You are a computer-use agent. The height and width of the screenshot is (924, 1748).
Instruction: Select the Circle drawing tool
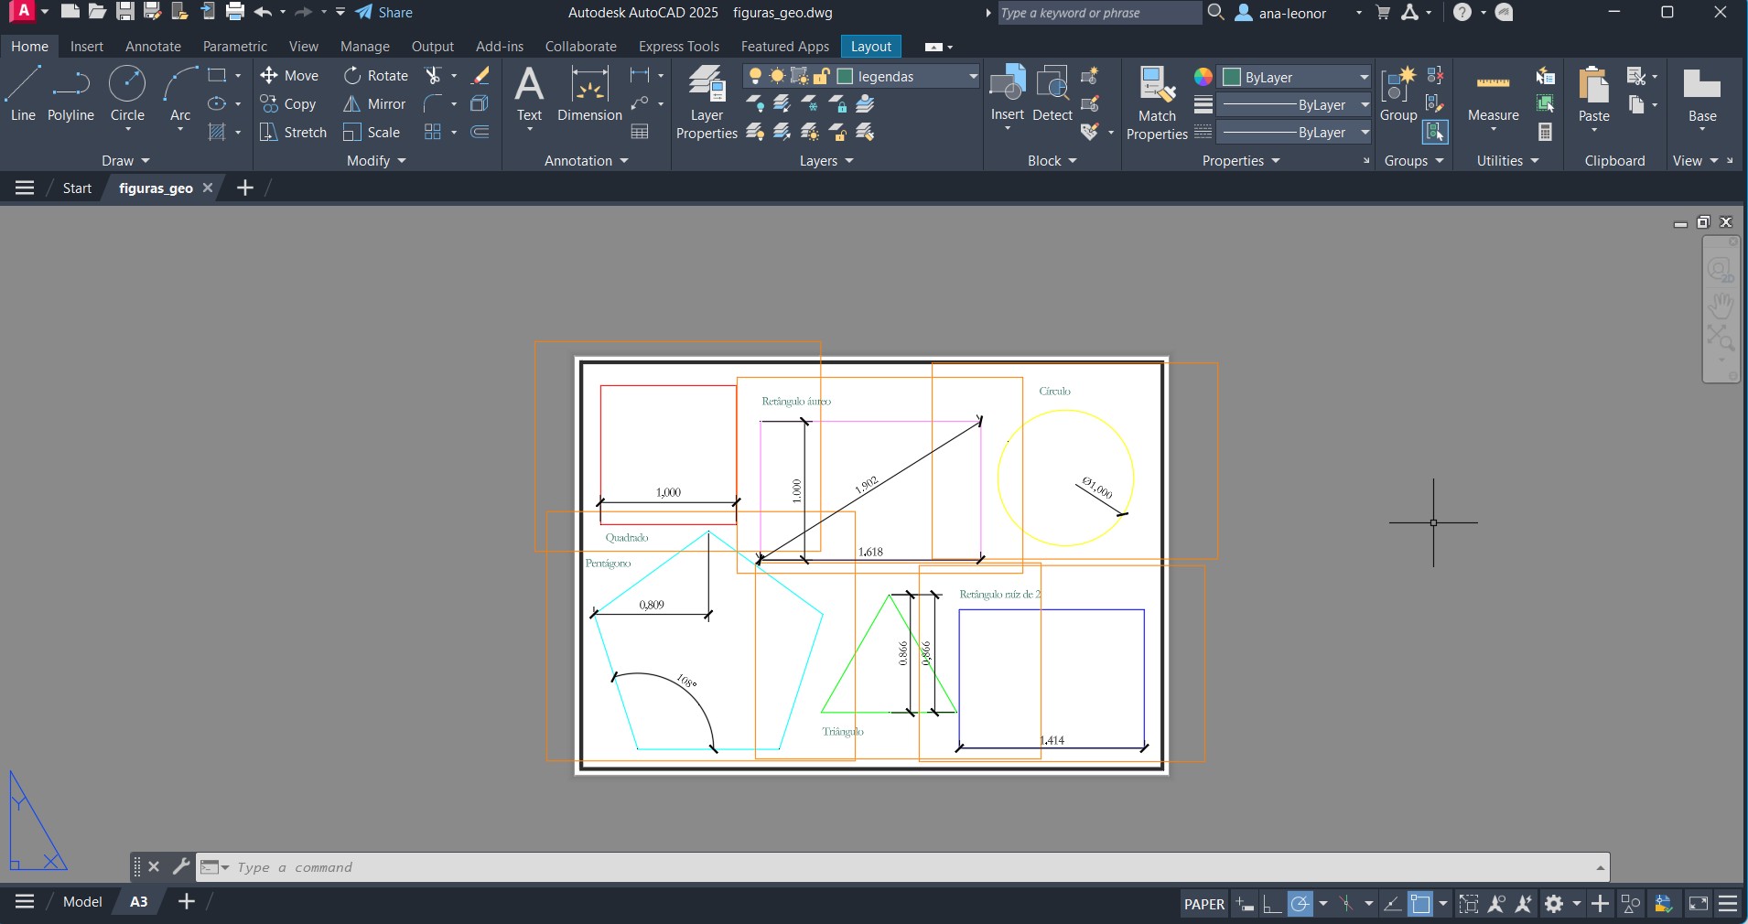pyautogui.click(x=127, y=93)
